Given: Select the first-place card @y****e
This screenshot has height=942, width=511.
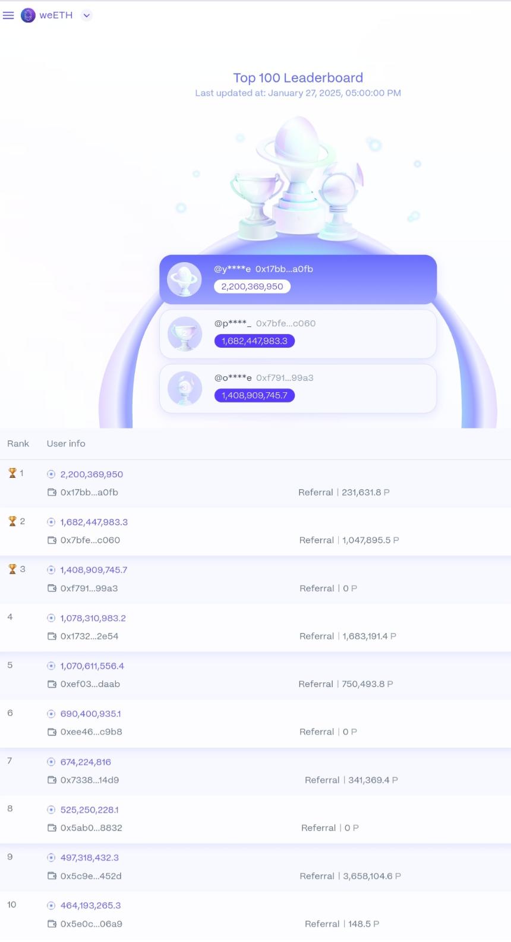Looking at the screenshot, I should [298, 279].
